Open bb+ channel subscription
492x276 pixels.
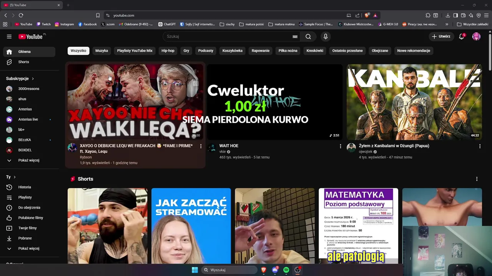tap(30, 130)
